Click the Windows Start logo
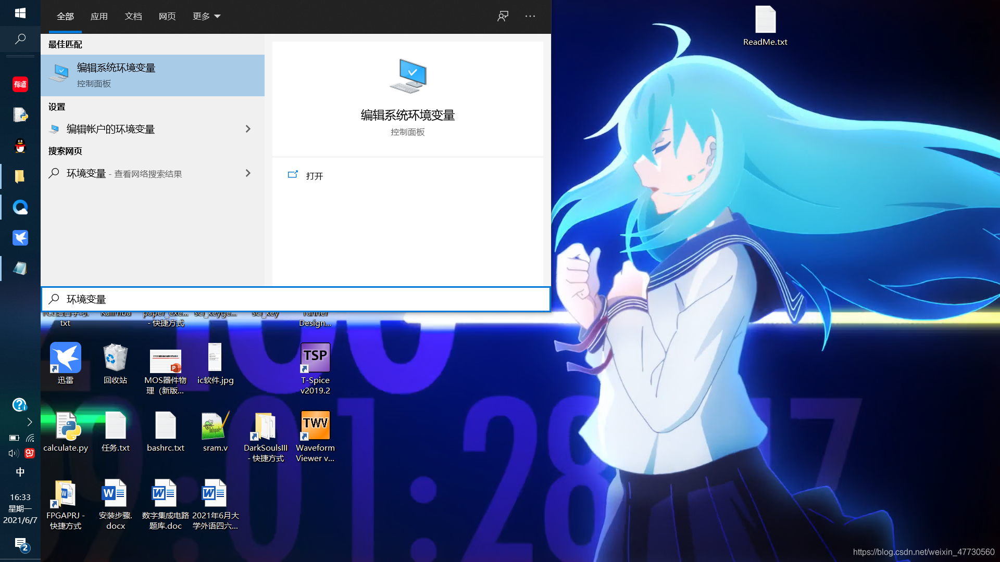Screen dimensions: 1000x562 coord(20,13)
